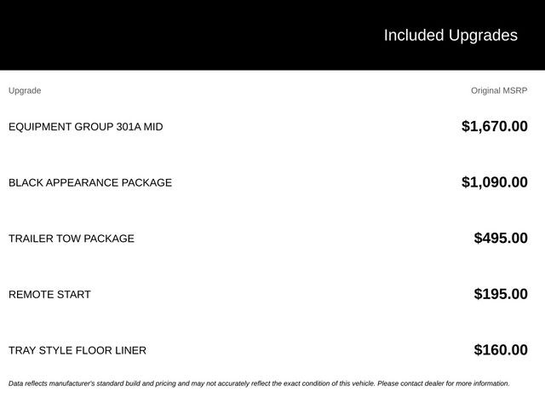The width and height of the screenshot is (545, 409).
Task: Click the word Upgrades in the title
Action: (x=483, y=36)
